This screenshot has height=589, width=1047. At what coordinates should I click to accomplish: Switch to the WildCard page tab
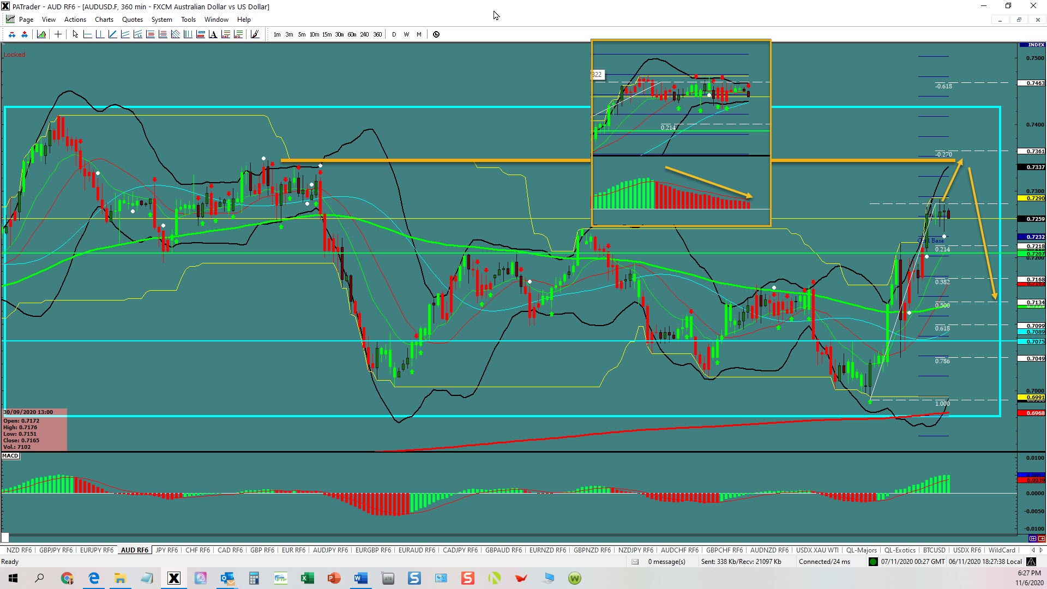(1002, 550)
